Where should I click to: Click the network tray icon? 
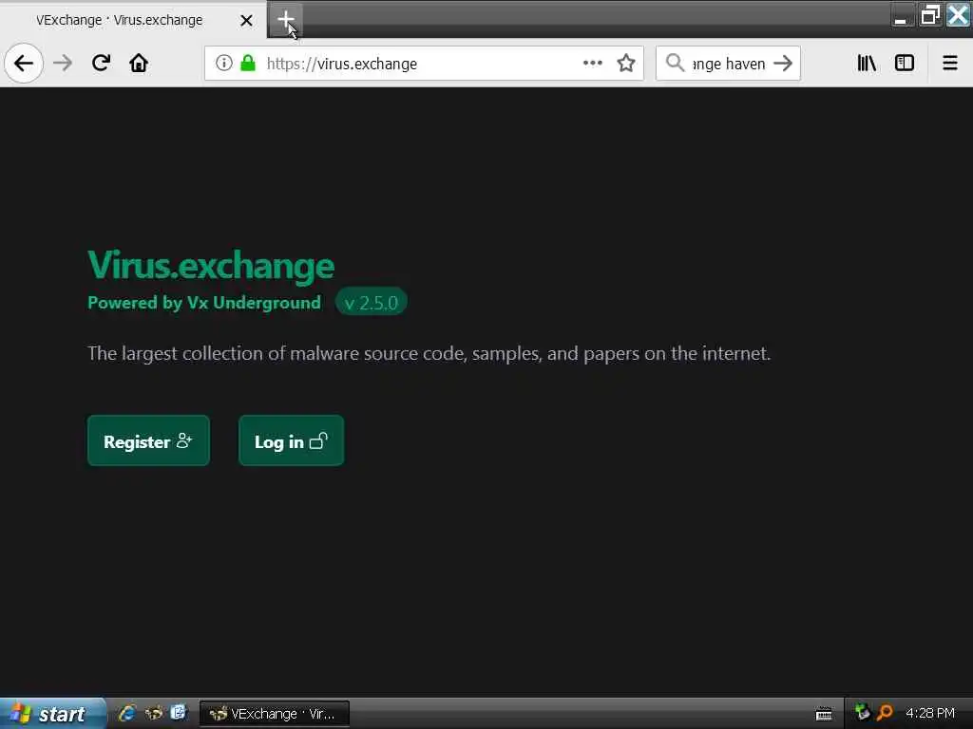tap(861, 712)
